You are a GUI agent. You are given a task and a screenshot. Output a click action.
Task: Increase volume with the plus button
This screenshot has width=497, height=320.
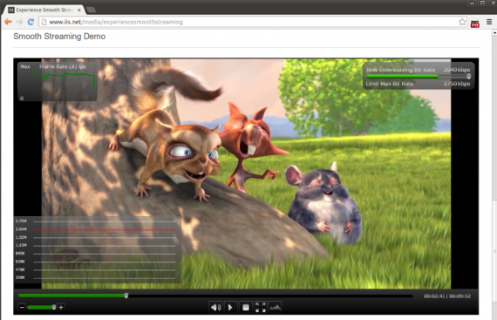(x=61, y=307)
